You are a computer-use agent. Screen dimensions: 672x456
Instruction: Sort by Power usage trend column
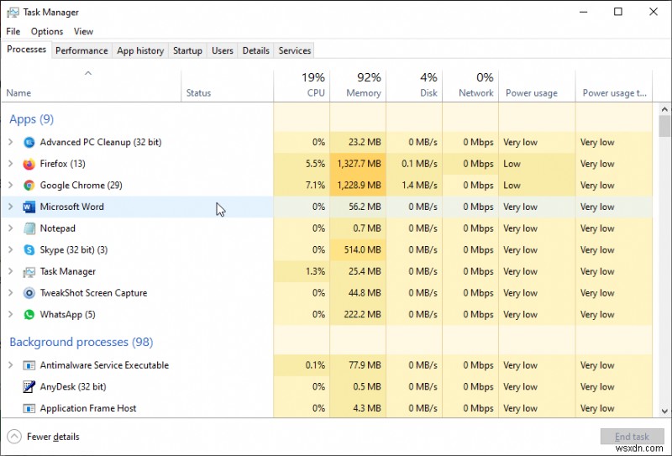point(614,86)
